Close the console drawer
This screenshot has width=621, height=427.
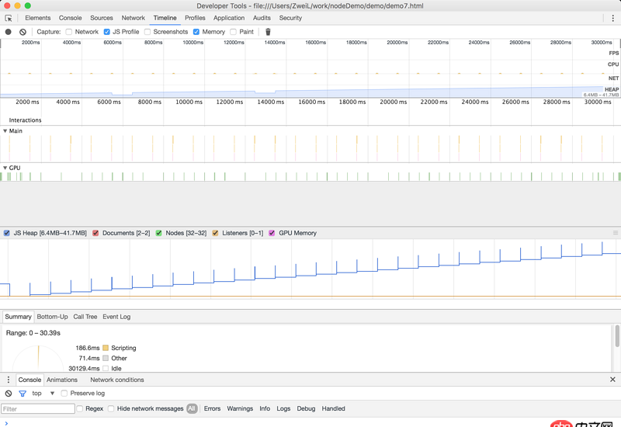point(612,380)
